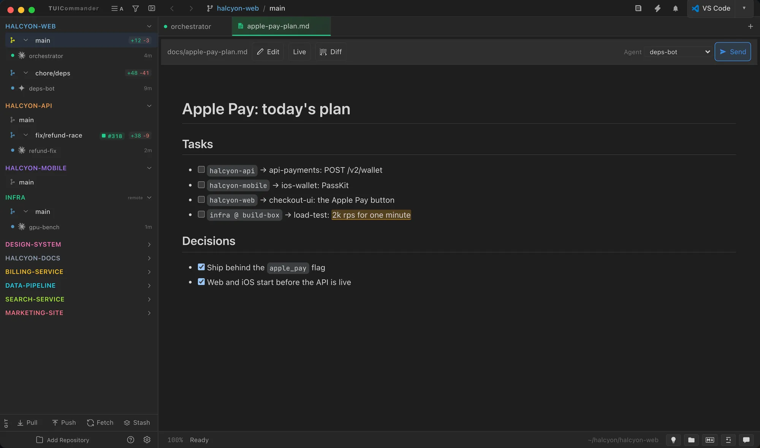Select the fix/refund-race branch row

[79, 135]
